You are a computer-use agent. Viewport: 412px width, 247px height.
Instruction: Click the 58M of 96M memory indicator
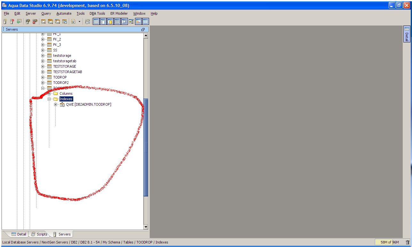pyautogui.click(x=390, y=242)
